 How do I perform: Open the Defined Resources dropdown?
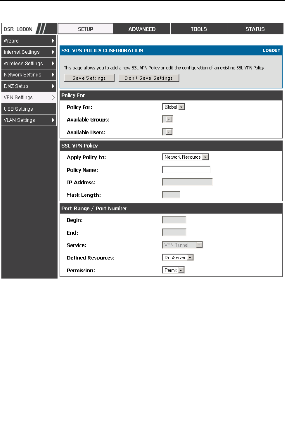point(178,257)
